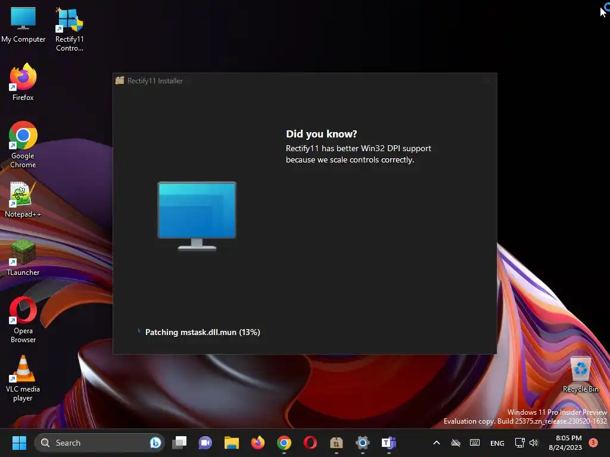
Task: Change the ENG input language
Action: (x=497, y=443)
